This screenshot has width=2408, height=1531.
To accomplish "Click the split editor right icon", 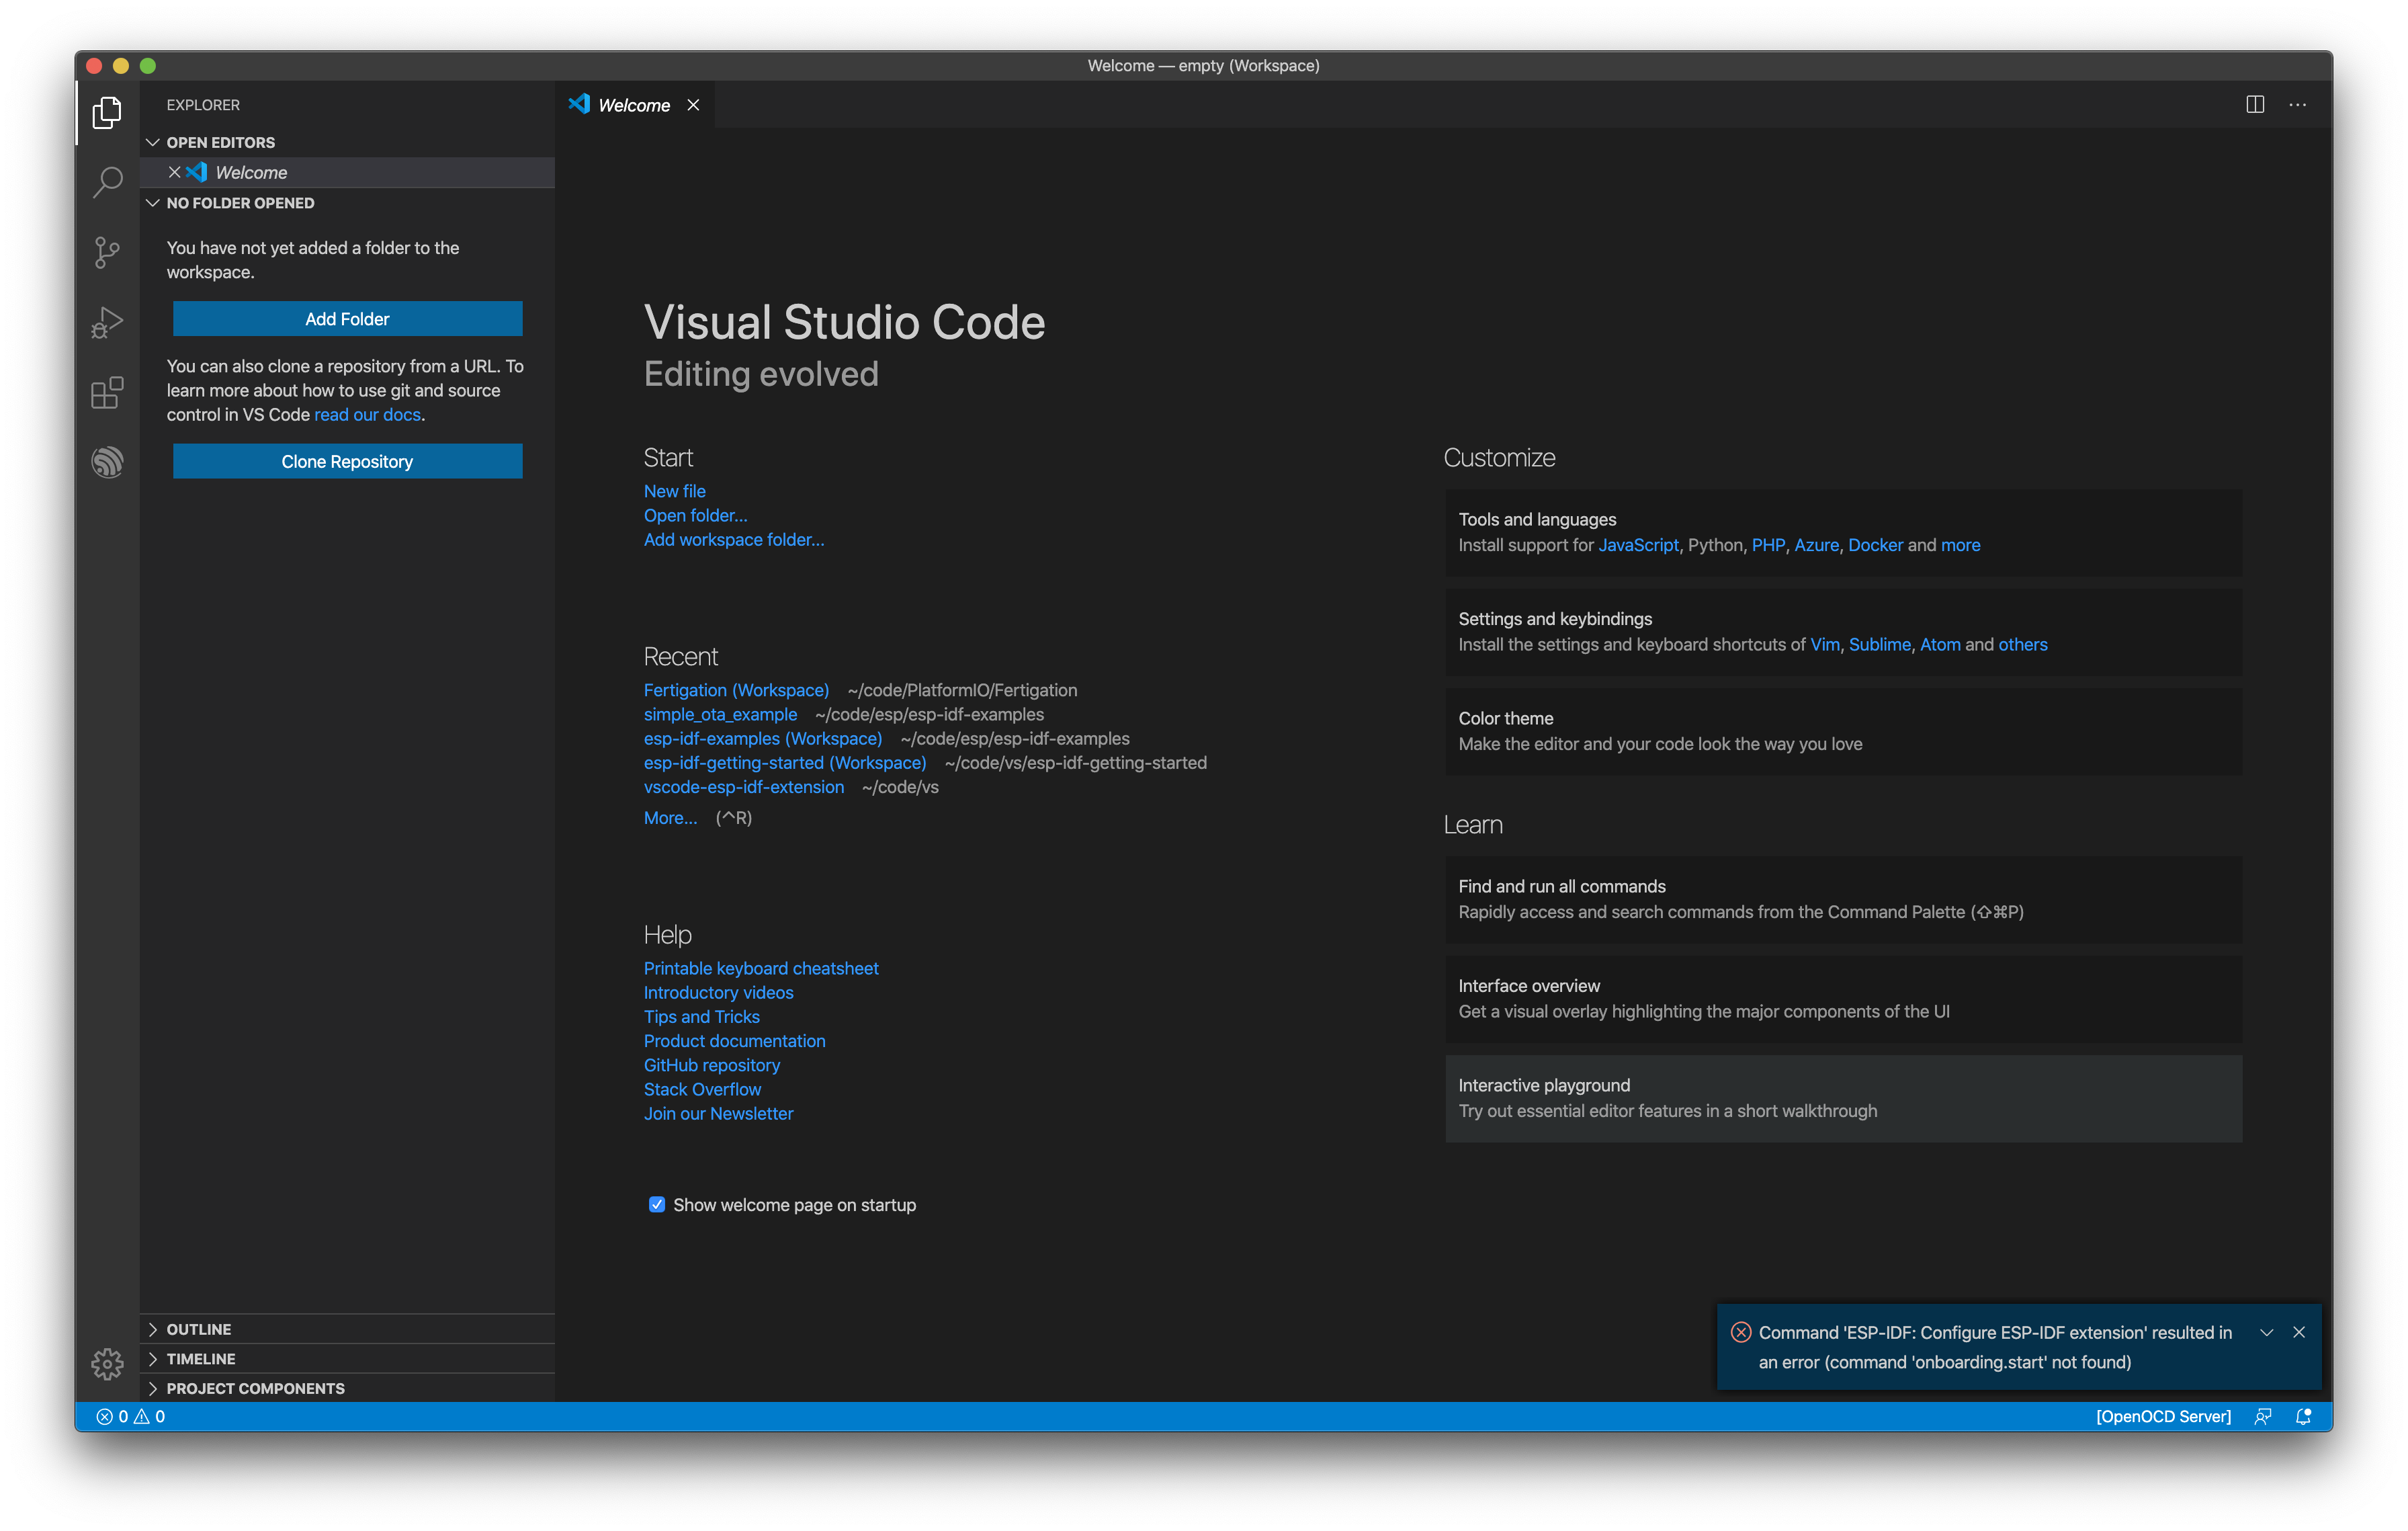I will tap(2254, 105).
